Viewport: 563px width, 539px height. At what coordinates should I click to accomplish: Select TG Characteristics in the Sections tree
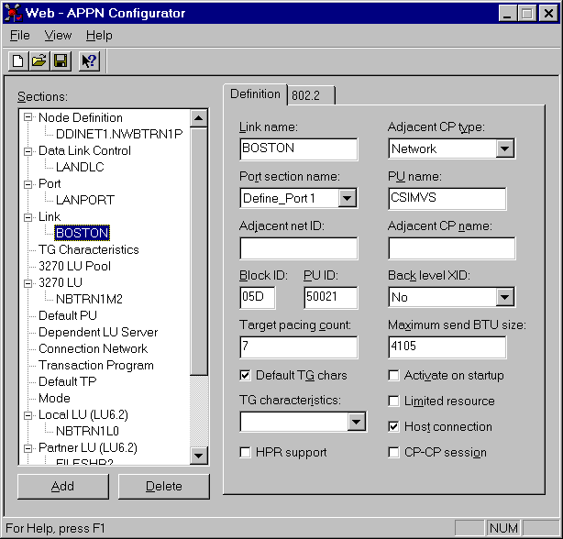pos(89,249)
